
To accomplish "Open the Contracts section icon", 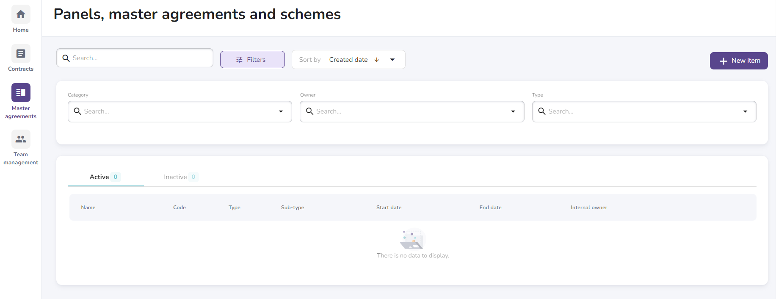I will click(21, 54).
